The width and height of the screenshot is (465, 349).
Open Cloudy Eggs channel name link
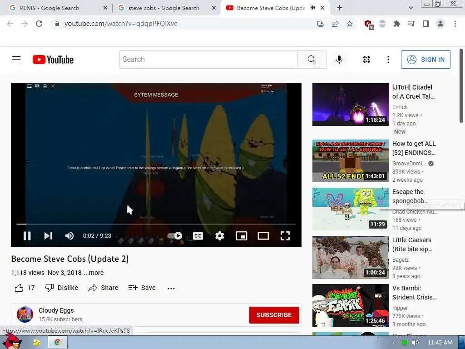pos(56,310)
